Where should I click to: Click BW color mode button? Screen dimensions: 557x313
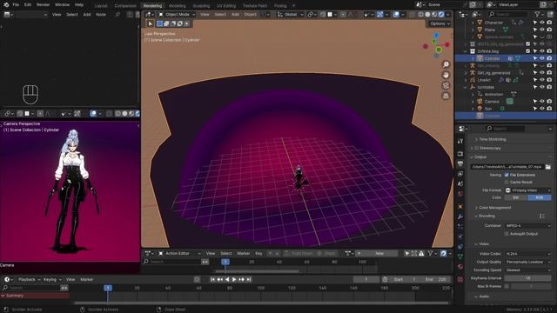516,197
